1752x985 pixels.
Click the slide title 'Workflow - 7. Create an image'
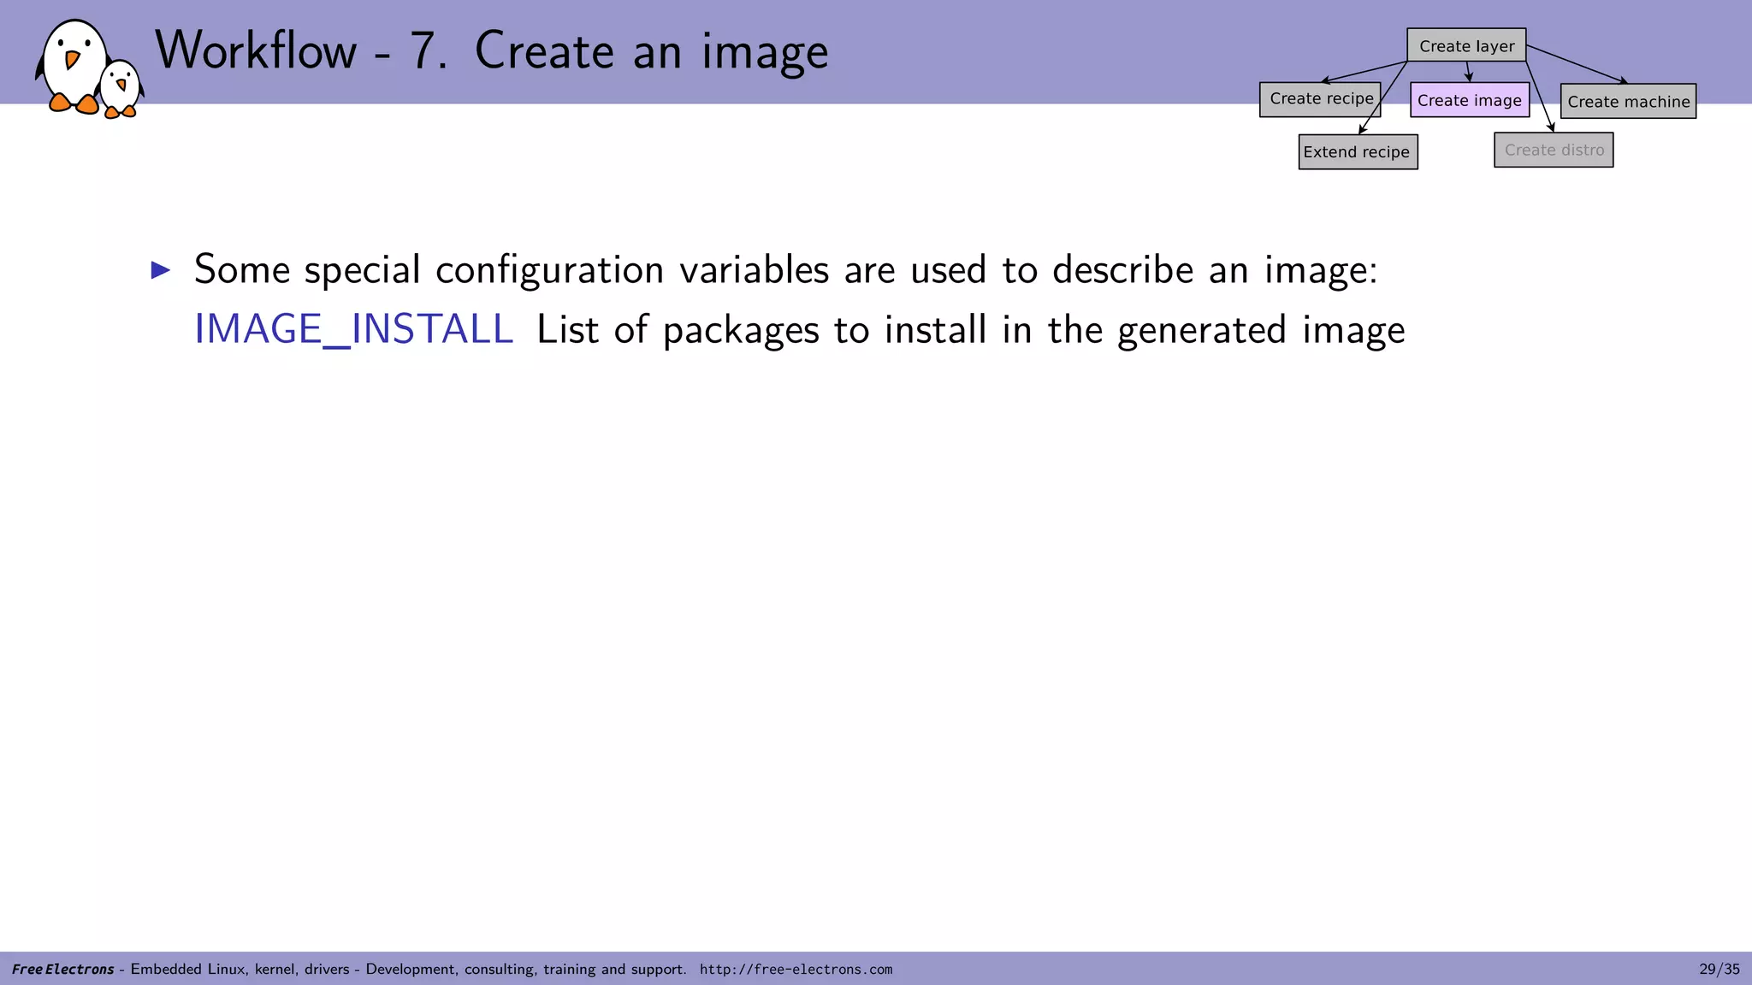[491, 50]
